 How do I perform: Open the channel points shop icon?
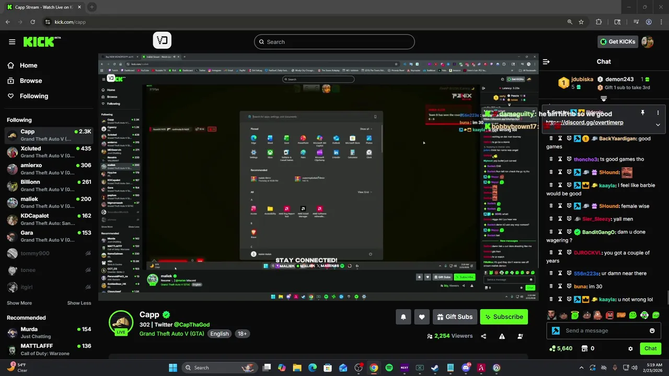tap(584, 348)
